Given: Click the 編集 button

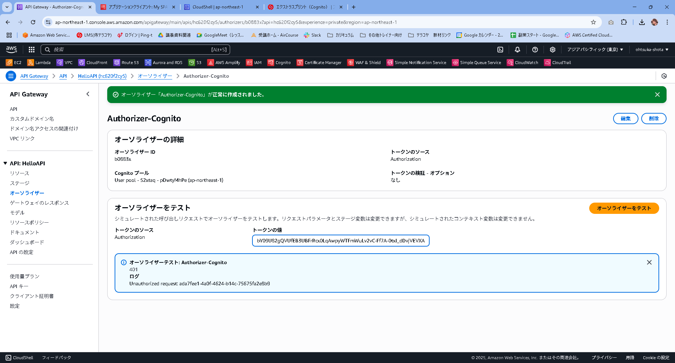Looking at the screenshot, I should tap(625, 119).
